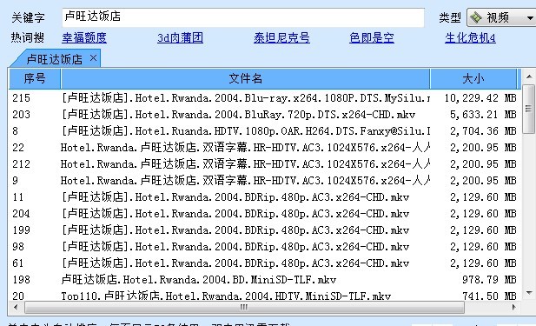
Task: Select row 98 BDRip 480p file
Action: point(265,246)
